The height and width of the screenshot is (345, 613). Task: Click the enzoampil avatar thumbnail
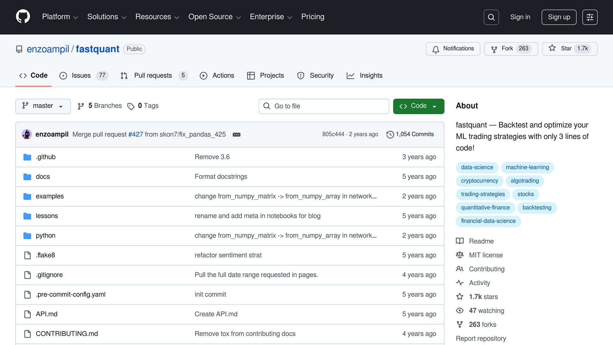(27, 134)
